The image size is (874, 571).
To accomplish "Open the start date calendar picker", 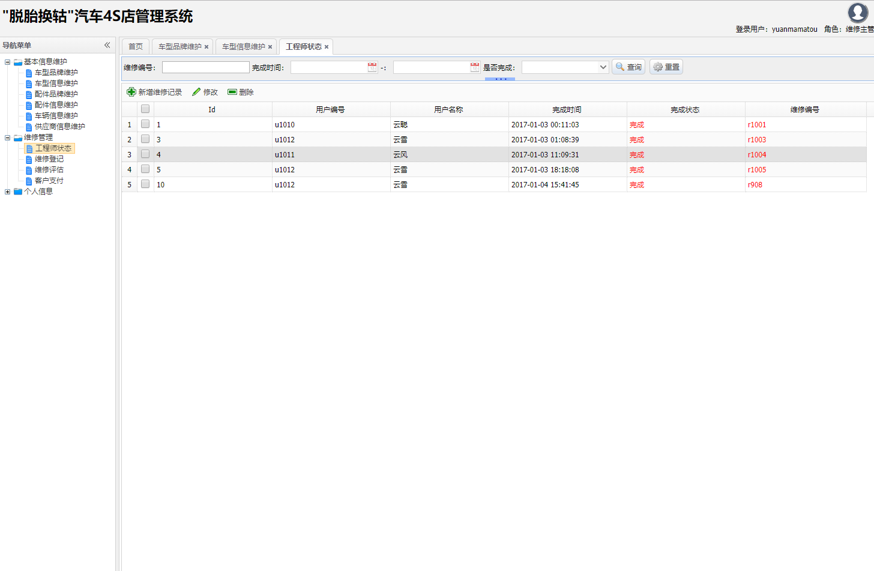I will click(x=372, y=67).
